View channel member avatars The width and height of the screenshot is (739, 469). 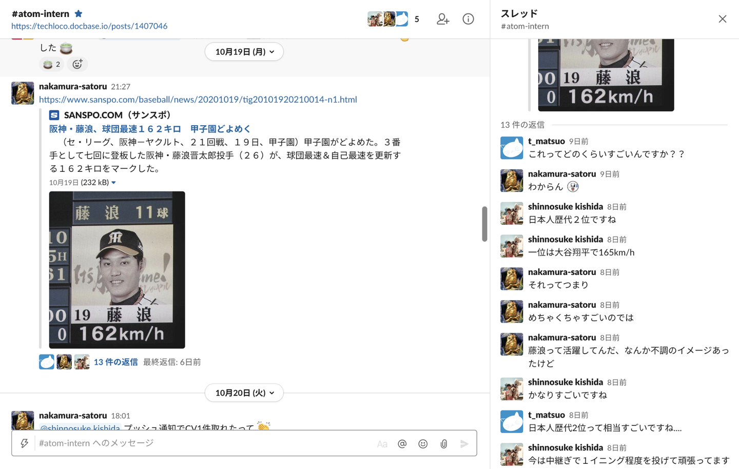(387, 19)
